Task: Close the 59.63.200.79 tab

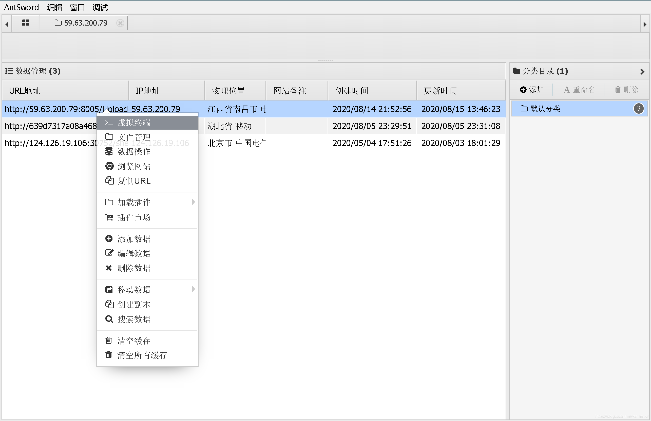Action: click(x=120, y=23)
